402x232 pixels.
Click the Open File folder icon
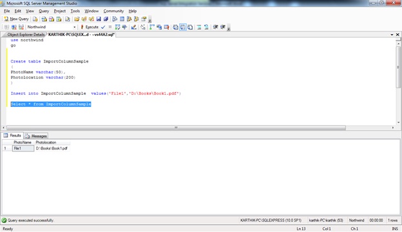pos(77,19)
